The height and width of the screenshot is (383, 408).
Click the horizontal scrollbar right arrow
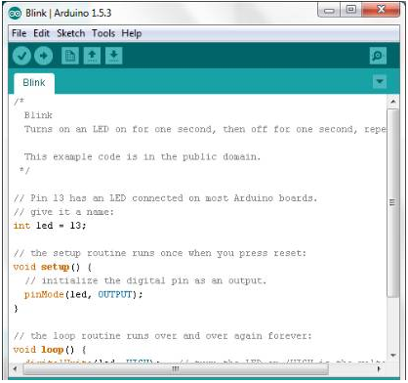click(379, 369)
